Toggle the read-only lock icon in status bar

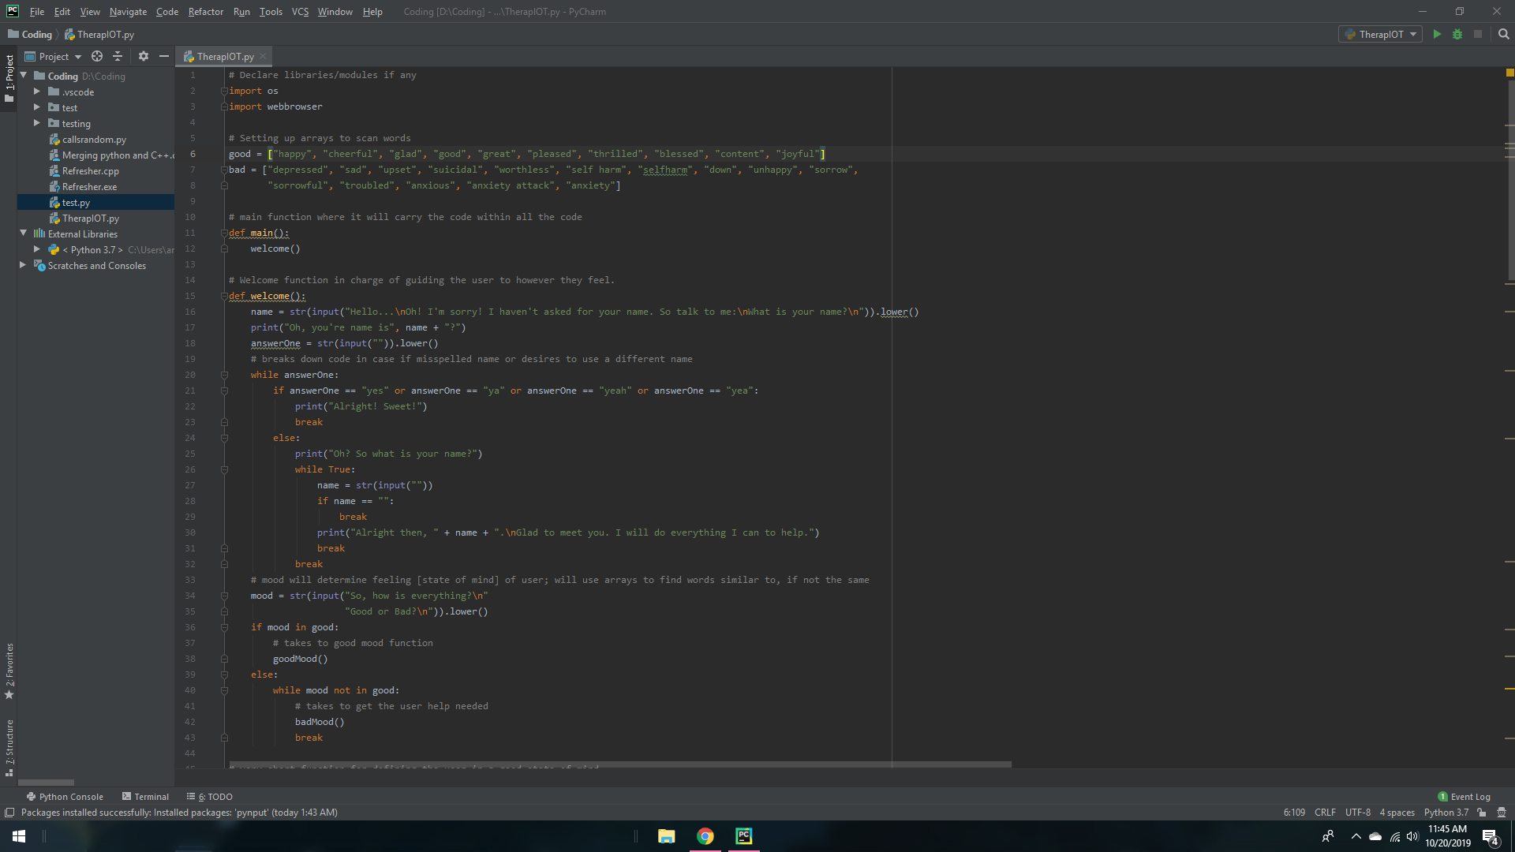1482,813
